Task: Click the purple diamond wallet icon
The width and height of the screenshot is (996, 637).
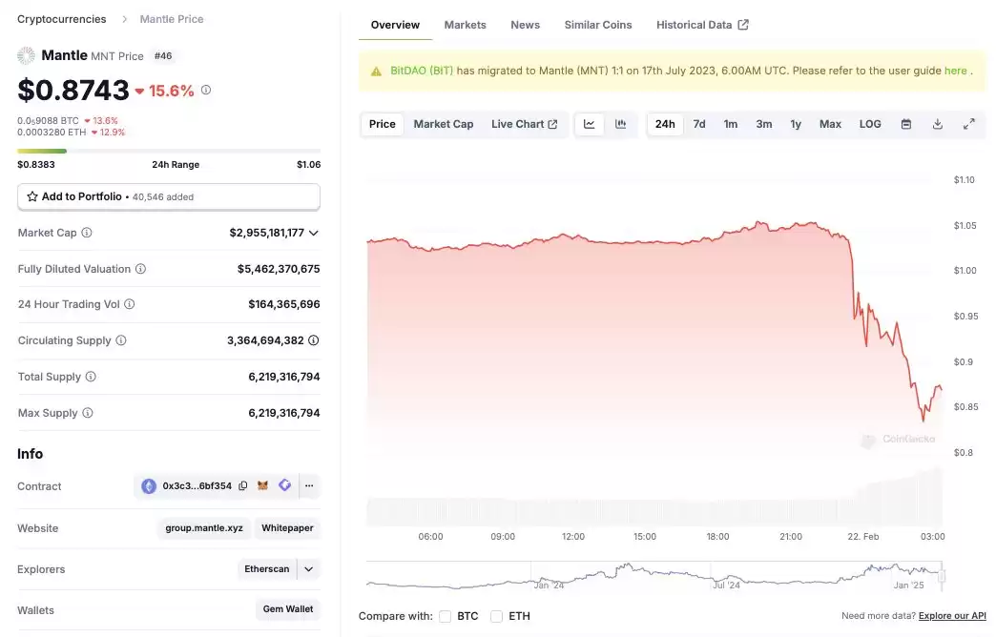Action: click(284, 485)
